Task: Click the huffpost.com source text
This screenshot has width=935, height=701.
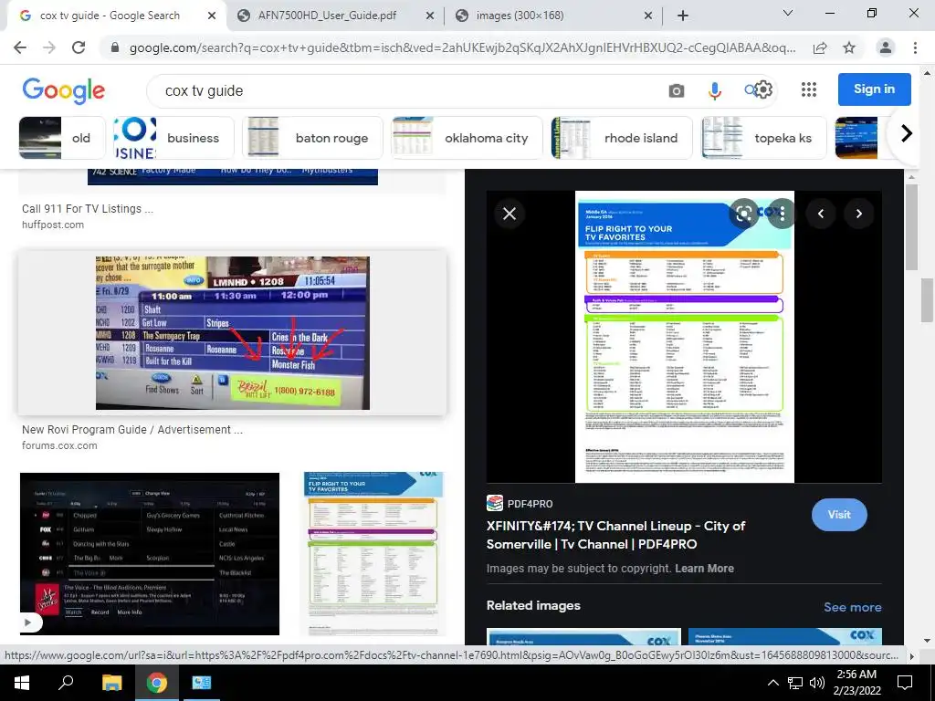Action: [x=53, y=225]
